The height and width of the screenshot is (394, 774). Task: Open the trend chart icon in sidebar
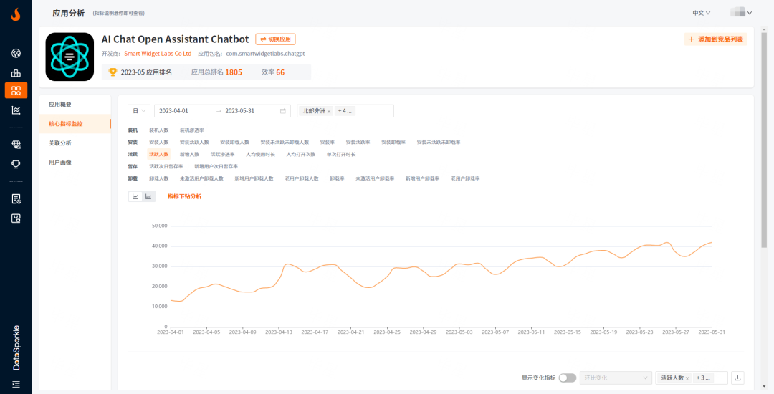(x=16, y=110)
